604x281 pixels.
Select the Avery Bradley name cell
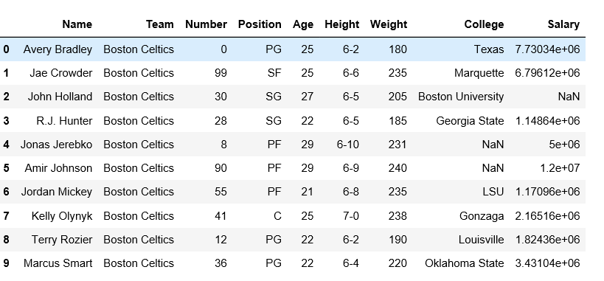(58, 49)
